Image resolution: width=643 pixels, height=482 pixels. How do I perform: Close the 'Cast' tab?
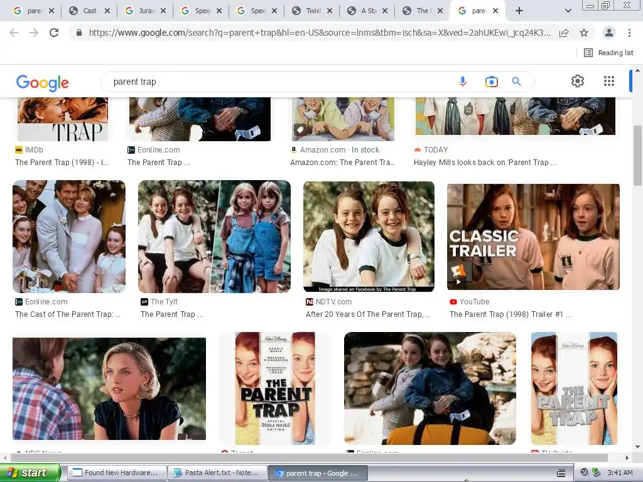click(x=107, y=11)
